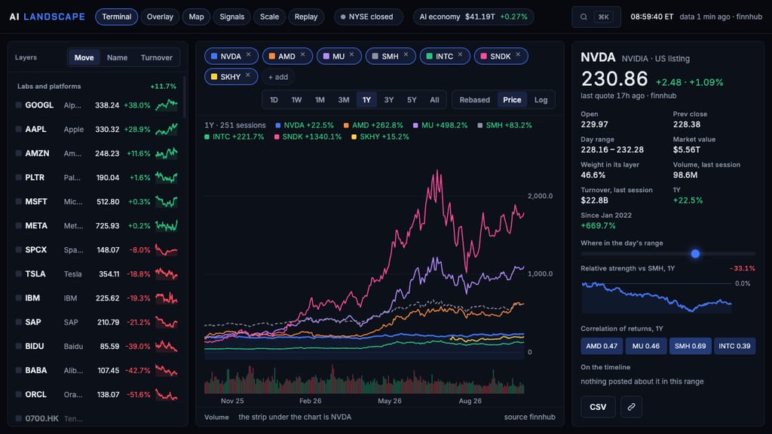Export data with the CSV button

(598, 407)
